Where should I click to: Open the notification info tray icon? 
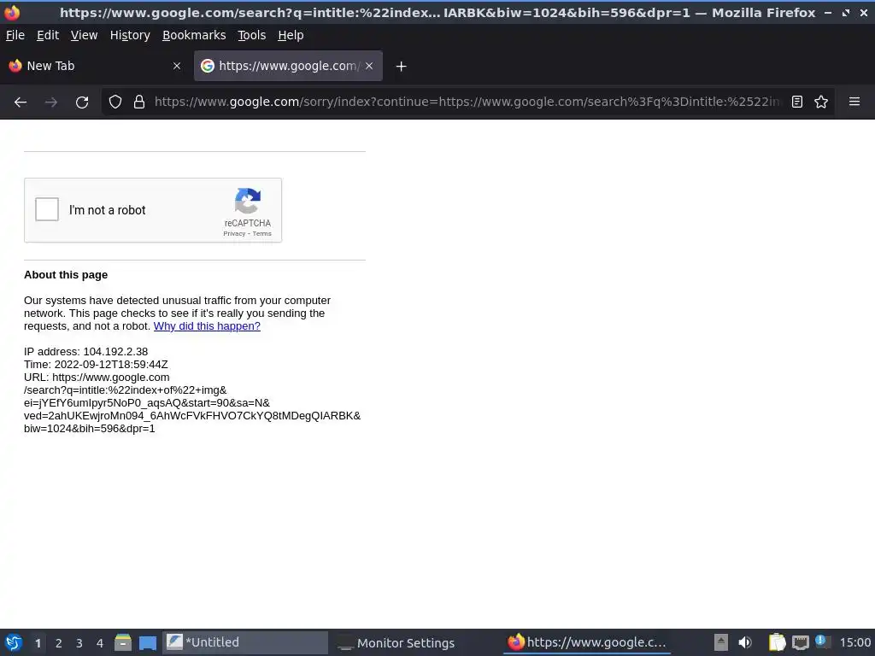tap(823, 641)
